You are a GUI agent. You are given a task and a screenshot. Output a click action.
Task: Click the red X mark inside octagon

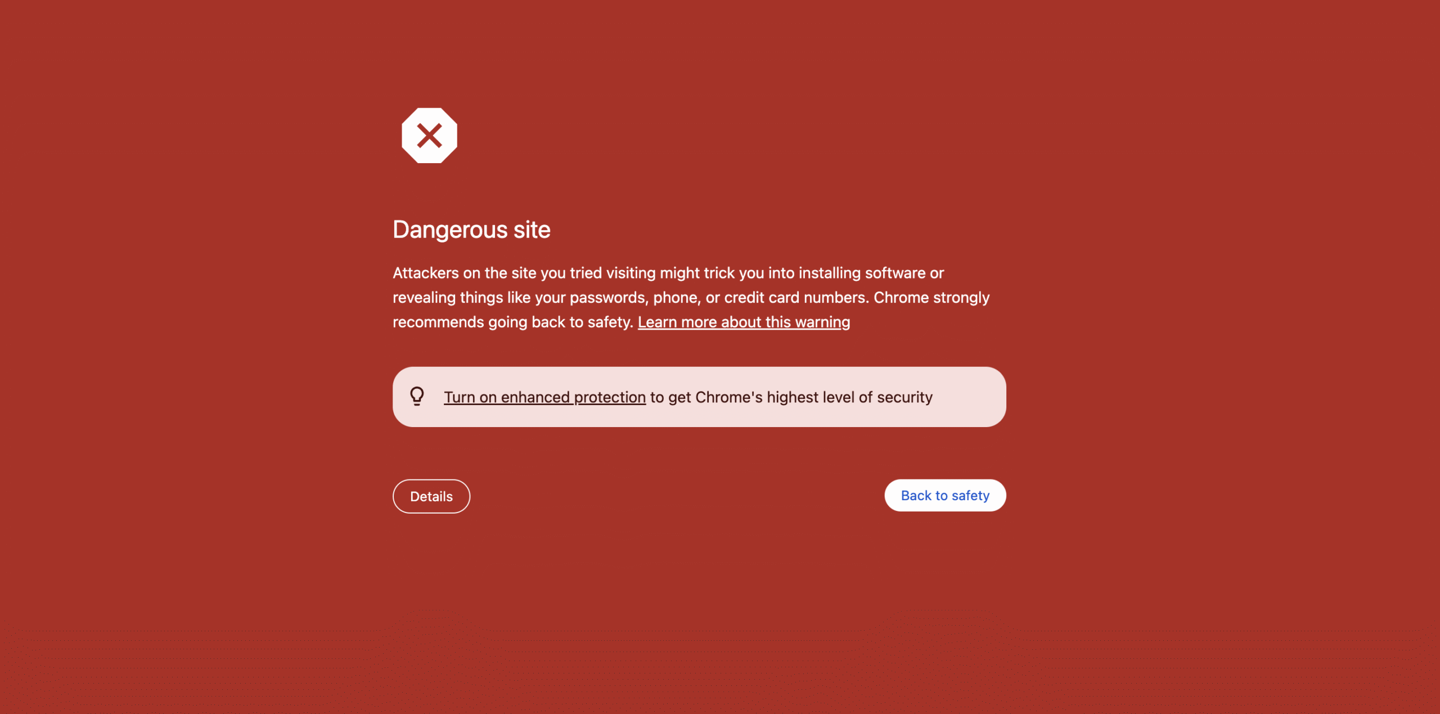[x=429, y=136]
